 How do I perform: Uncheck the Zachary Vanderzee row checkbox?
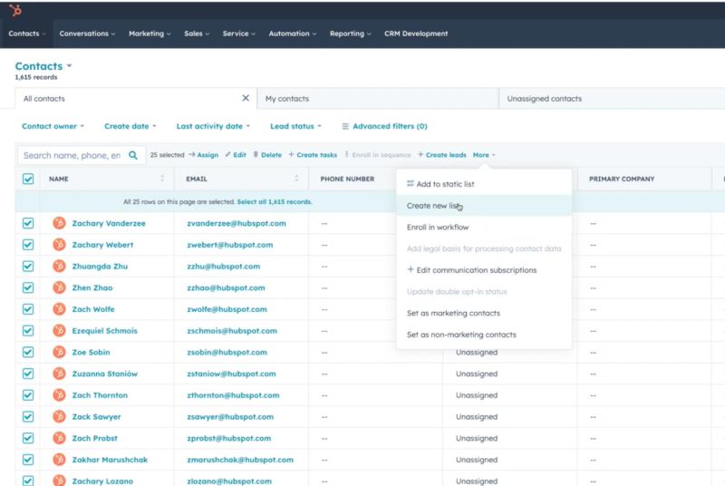[x=28, y=223]
